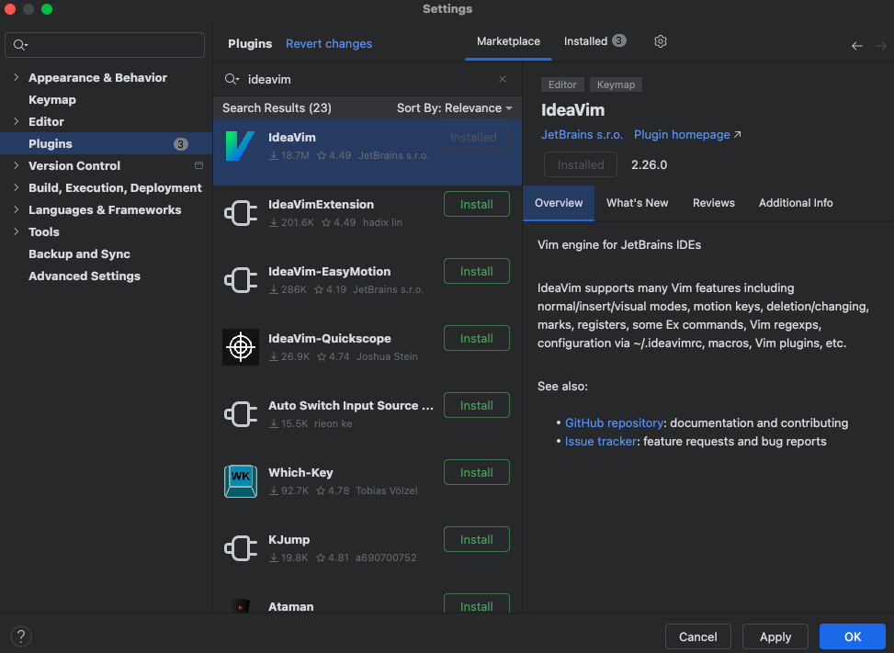Screen dimensions: 894x653
Task: Click the Installed tab count badge
Action: point(619,41)
